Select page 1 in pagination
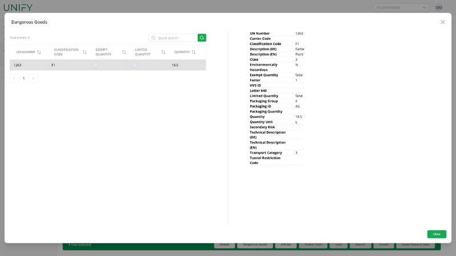This screenshot has width=456, height=256. pyautogui.click(x=24, y=79)
